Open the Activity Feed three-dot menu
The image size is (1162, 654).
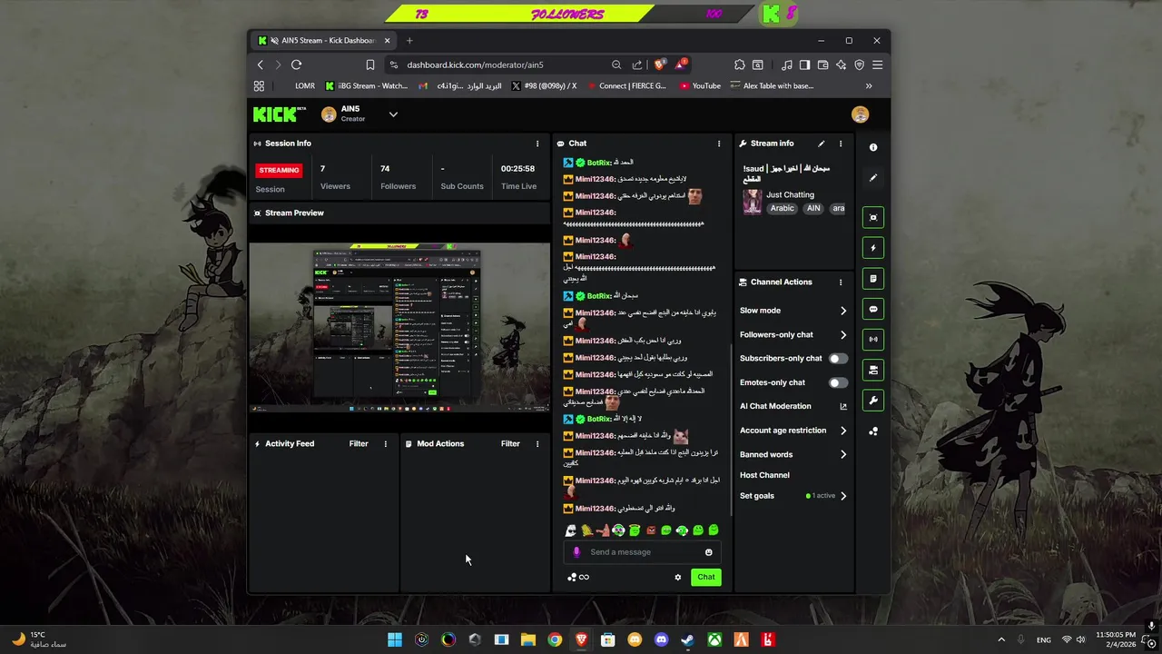coord(385,444)
